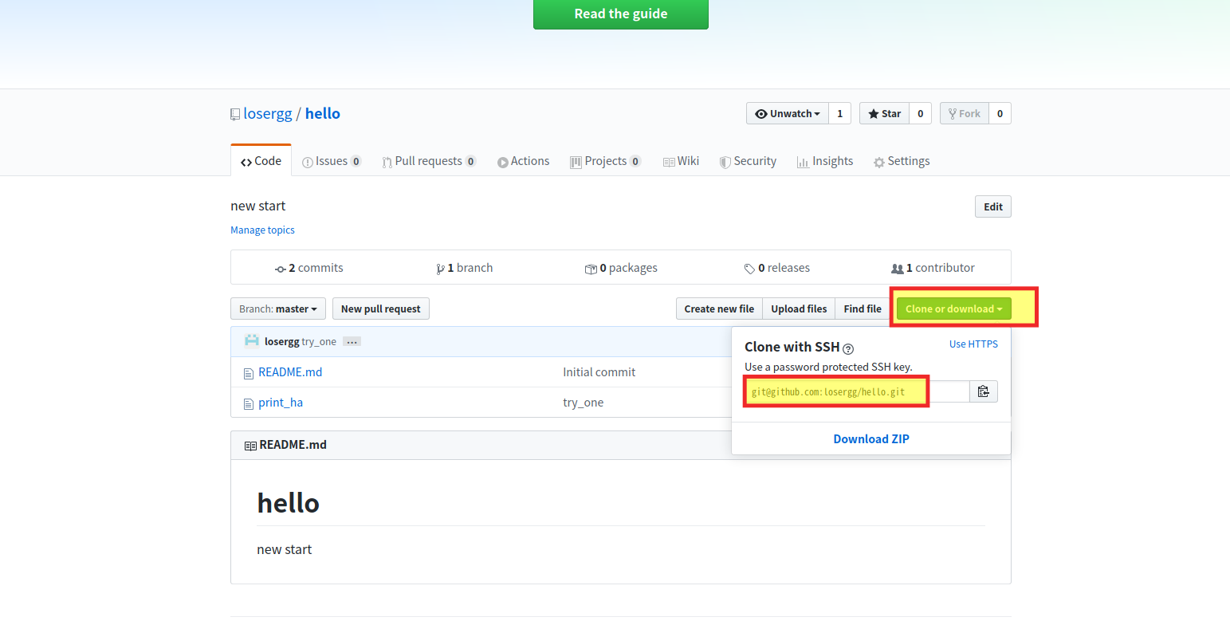The height and width of the screenshot is (621, 1230).
Task: Go to the Pull requests tab
Action: point(429,161)
